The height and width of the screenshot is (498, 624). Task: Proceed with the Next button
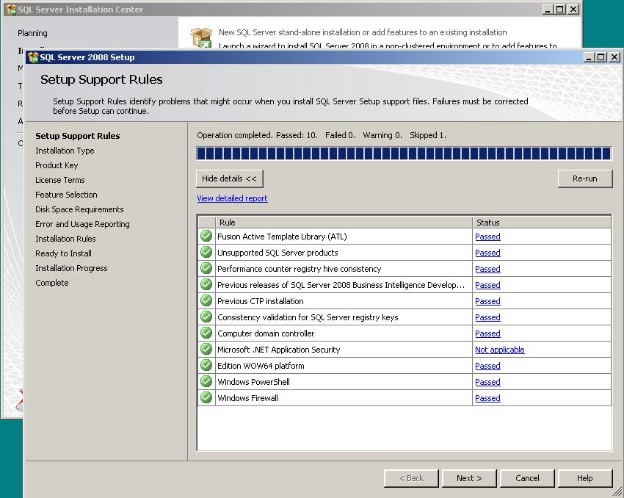click(x=469, y=478)
